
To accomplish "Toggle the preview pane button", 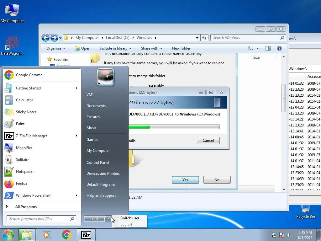I will [268, 48].
